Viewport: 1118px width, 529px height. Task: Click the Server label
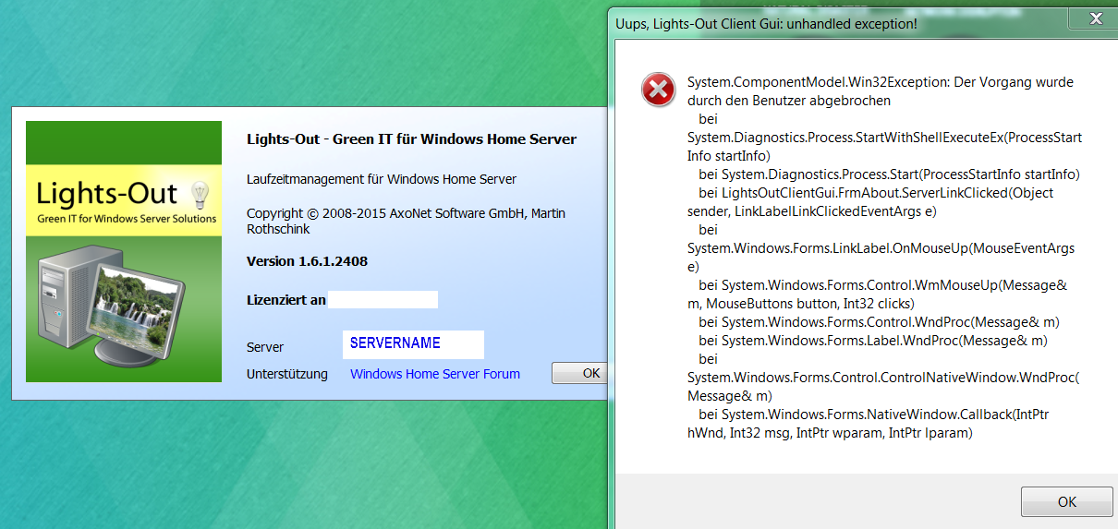point(265,347)
